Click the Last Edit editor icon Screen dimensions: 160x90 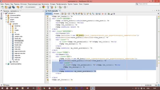pyautogui.click(x=62, y=14)
